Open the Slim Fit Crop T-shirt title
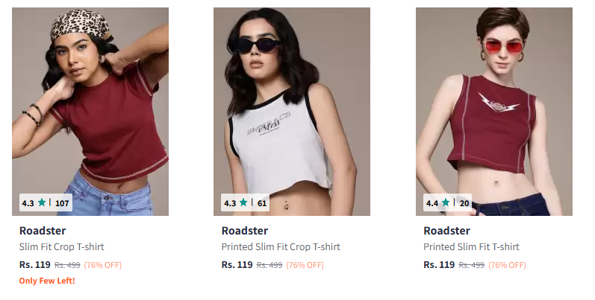This screenshot has height=300, width=595. click(61, 246)
